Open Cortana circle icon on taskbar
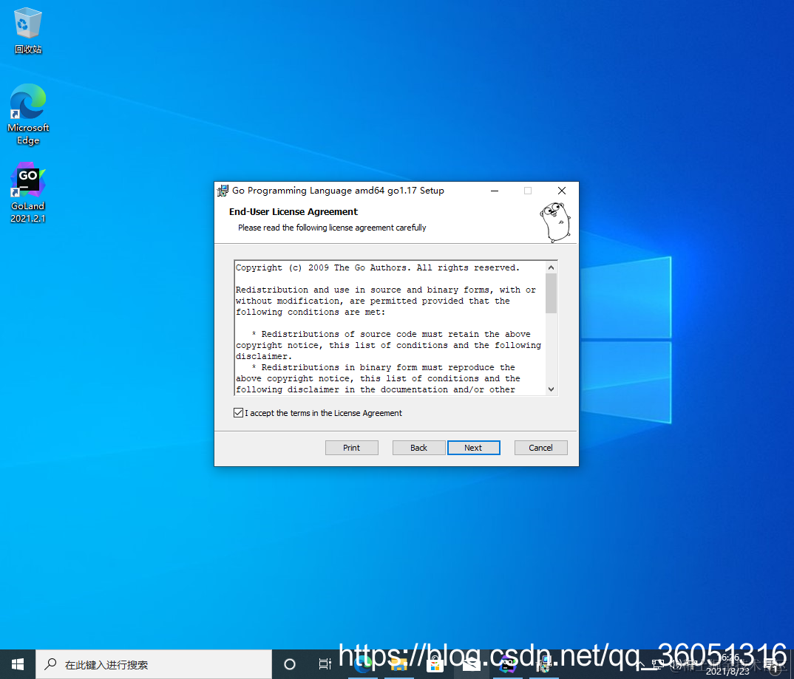Screen dimensions: 794x679 [290, 664]
